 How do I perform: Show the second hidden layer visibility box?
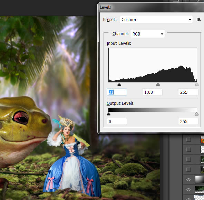(x=188, y=150)
